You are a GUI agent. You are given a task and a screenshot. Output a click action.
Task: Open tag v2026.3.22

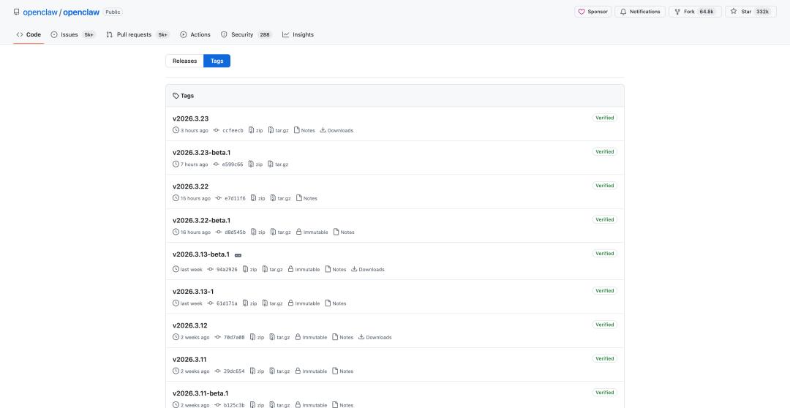pyautogui.click(x=190, y=186)
